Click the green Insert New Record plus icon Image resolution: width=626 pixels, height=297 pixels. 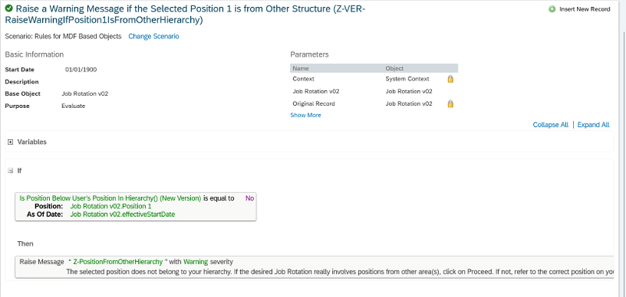[552, 9]
